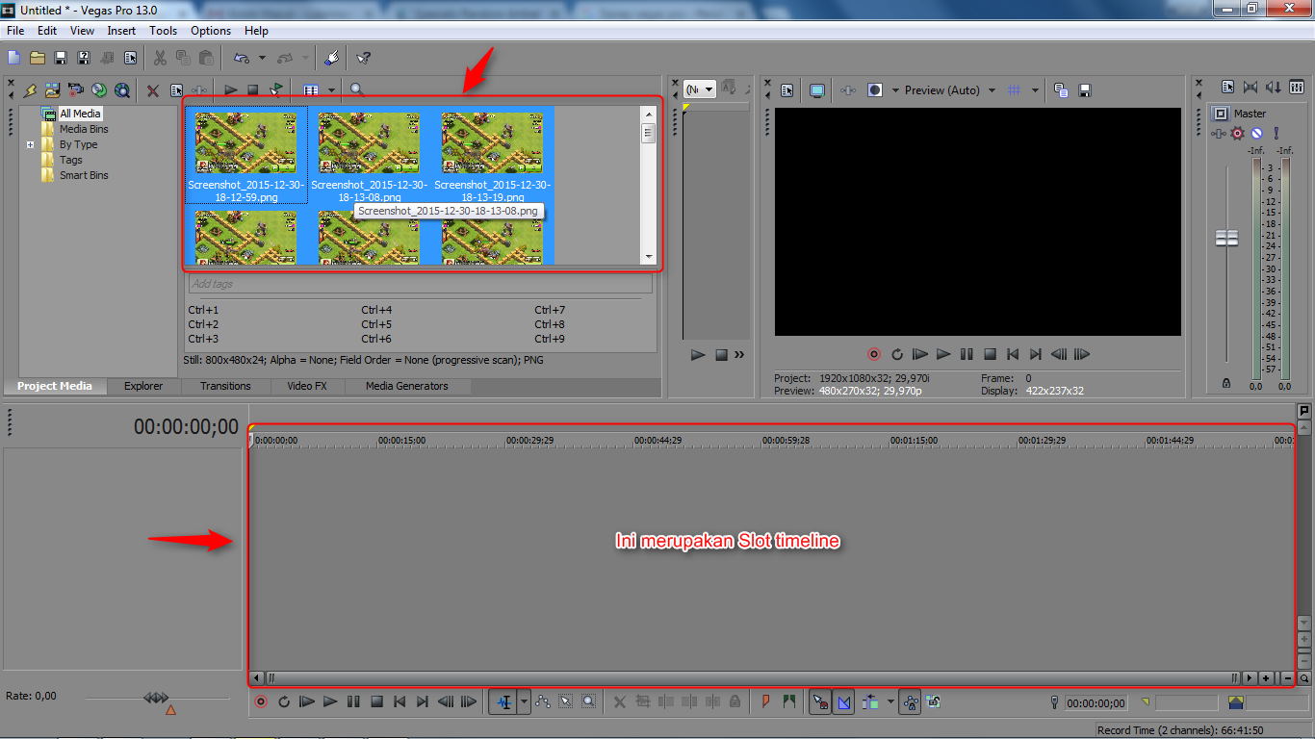1315x739 pixels.
Task: Click the Insert Region icon below timeline
Action: pos(789,702)
